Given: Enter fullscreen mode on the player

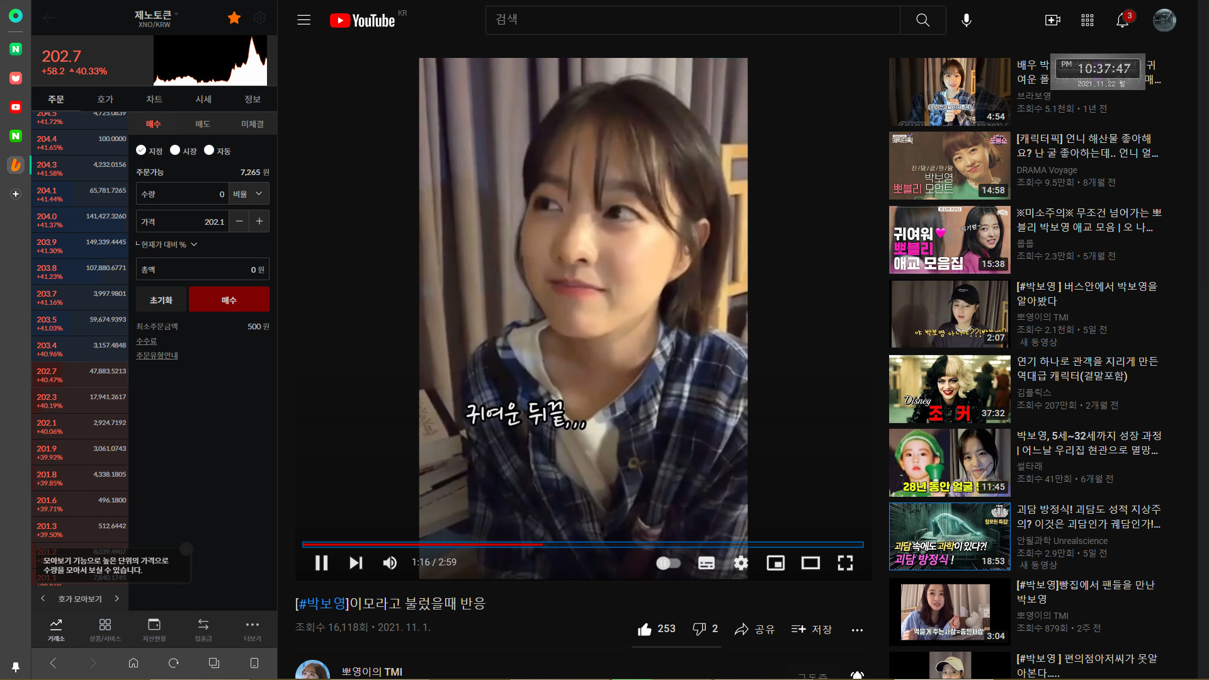Looking at the screenshot, I should click(x=845, y=562).
